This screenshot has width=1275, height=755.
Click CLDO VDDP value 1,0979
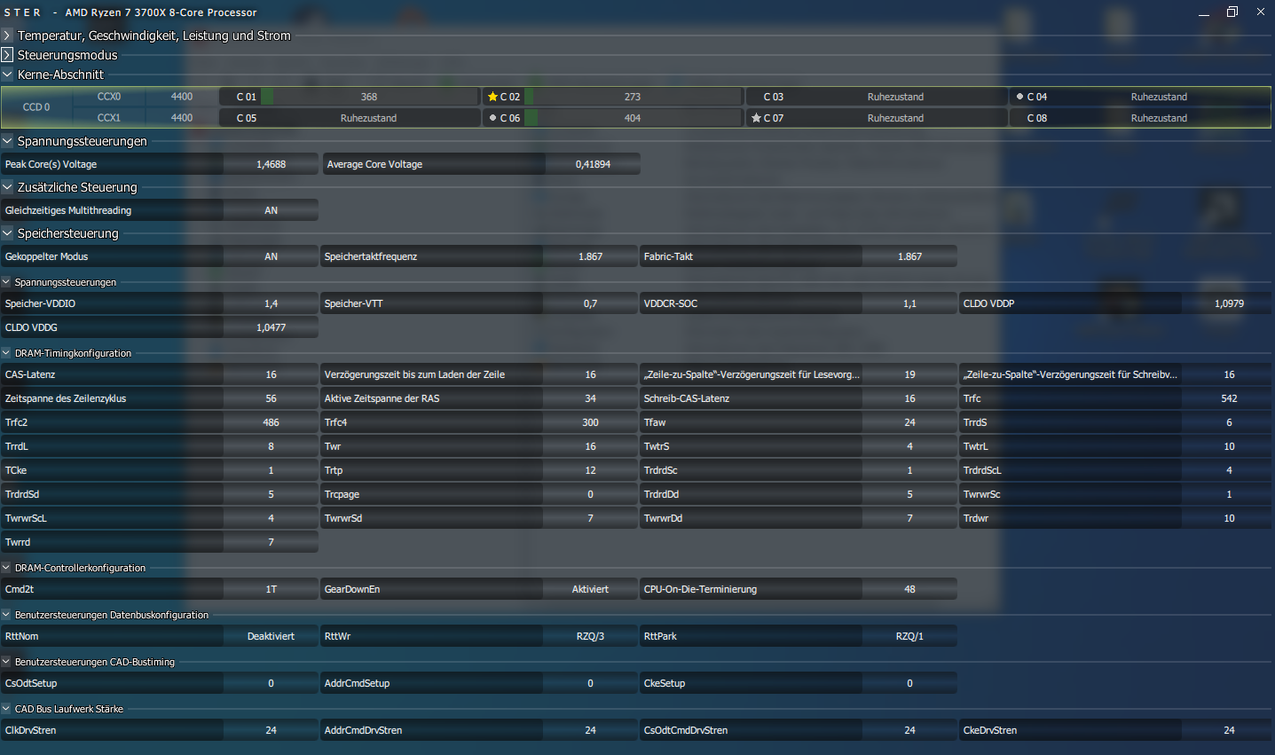pos(1229,303)
